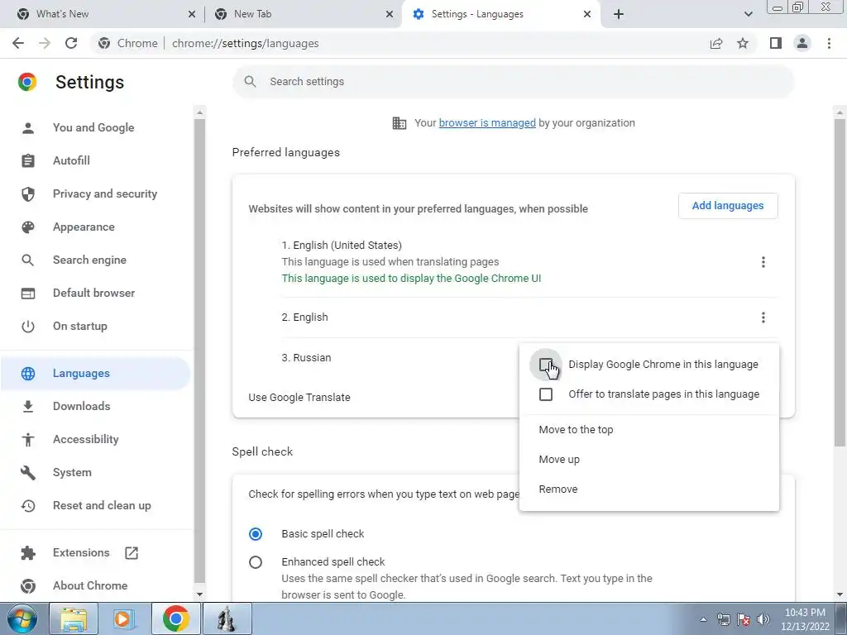Open Windows Explorer from taskbar
Image resolution: width=847 pixels, height=635 pixels.
pos(74,618)
